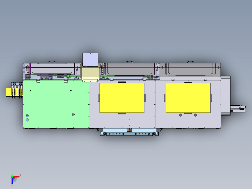This screenshot has width=252, height=189.
Task: Click the blue axis arrow of the triad
Action: pyautogui.click(x=12, y=181)
